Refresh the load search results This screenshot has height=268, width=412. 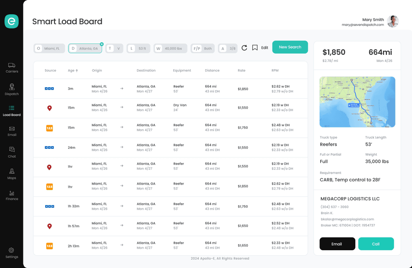[x=244, y=47]
